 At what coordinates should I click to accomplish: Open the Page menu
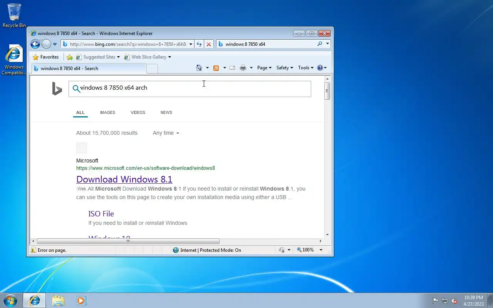tap(264, 68)
